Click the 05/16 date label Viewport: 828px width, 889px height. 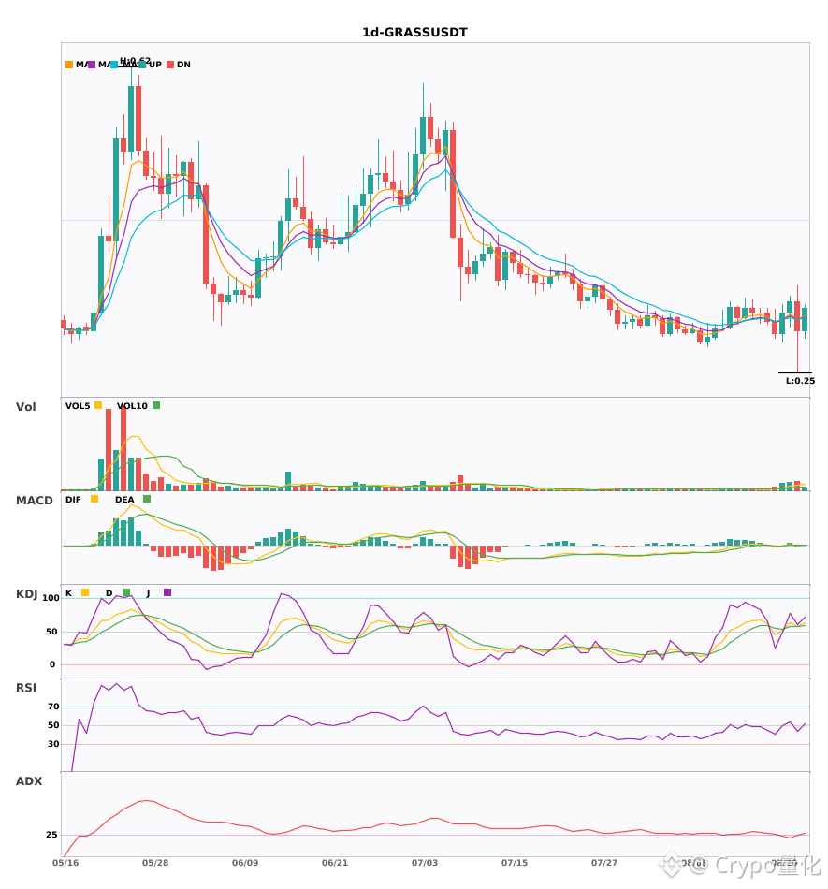point(65,863)
